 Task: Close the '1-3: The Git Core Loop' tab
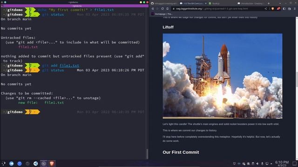coord(206,3)
